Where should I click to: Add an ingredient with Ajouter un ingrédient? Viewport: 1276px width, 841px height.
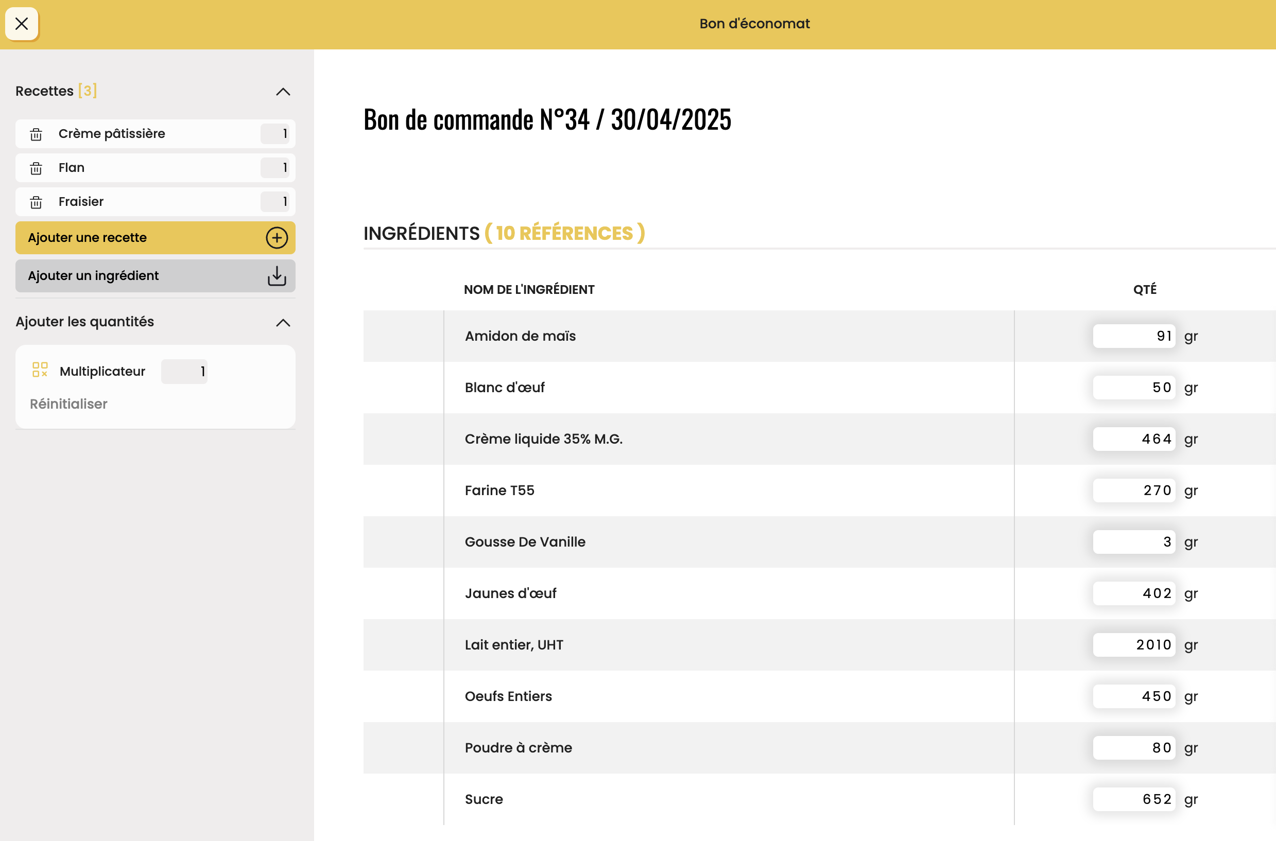click(x=156, y=276)
